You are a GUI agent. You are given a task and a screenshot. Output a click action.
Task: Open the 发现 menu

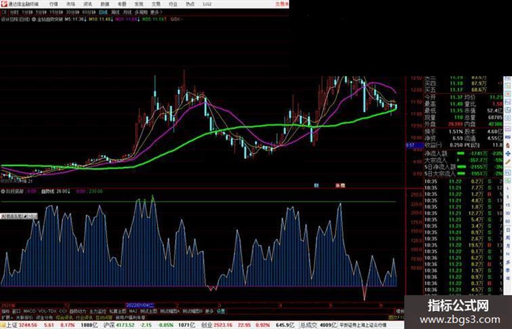point(139,4)
